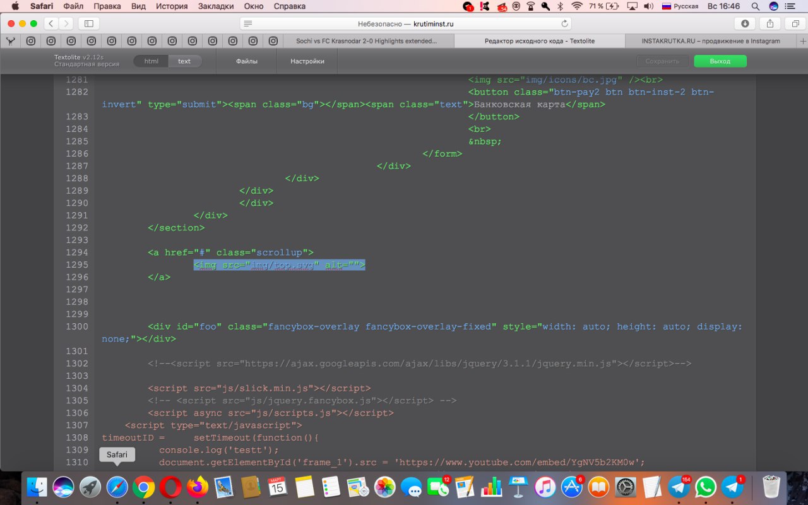Image resolution: width=808 pixels, height=505 pixels.
Task: Click the js/scripts.js async script line
Action: coord(271,413)
